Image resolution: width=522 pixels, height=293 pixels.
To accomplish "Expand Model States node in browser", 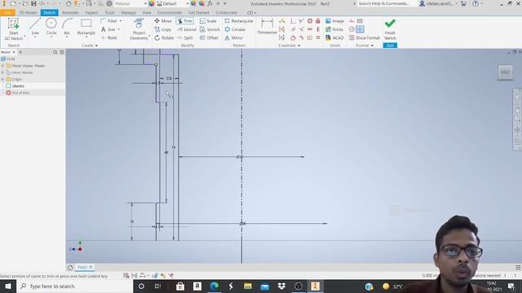I will 2,66.
